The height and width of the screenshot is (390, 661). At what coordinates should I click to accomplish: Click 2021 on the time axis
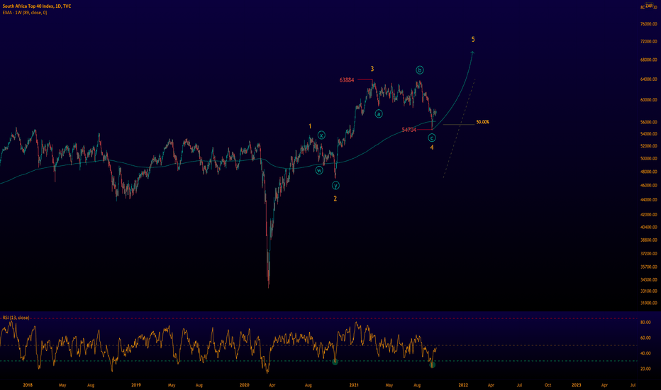(x=354, y=385)
